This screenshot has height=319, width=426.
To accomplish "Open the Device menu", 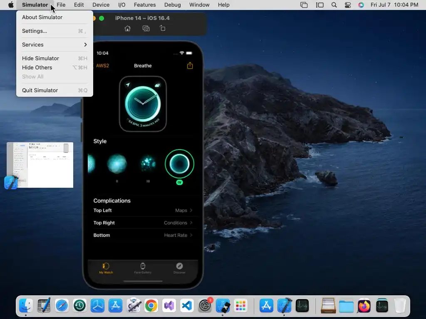I will 101,5.
